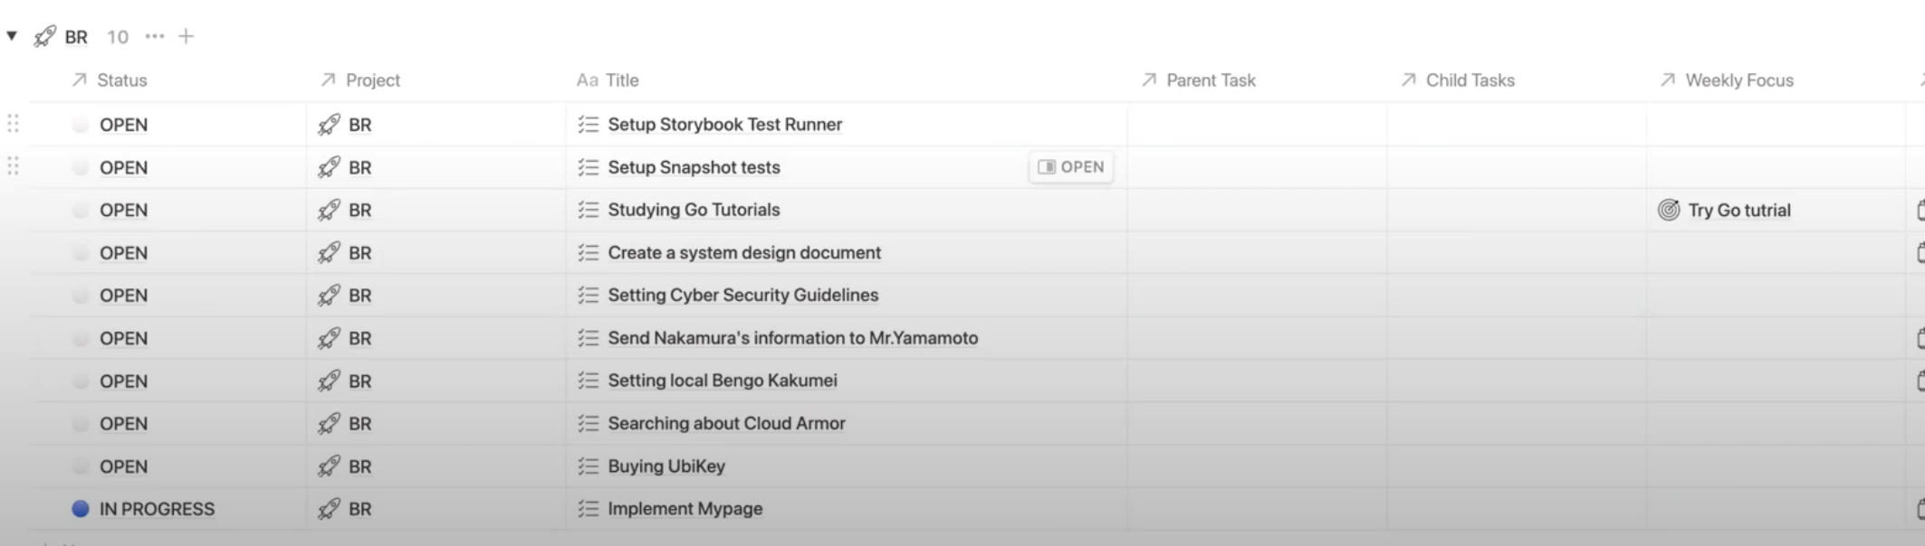Click rocket icon in Create a system design document row
Screen dimensions: 1925x546
click(x=330, y=253)
